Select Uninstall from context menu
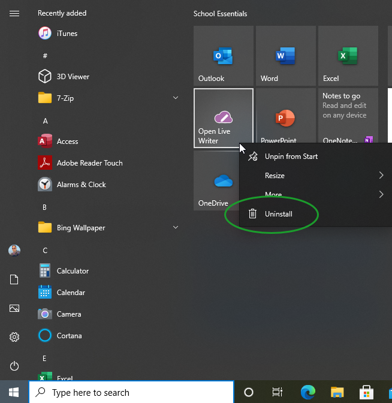392x403 pixels. pyautogui.click(x=279, y=214)
